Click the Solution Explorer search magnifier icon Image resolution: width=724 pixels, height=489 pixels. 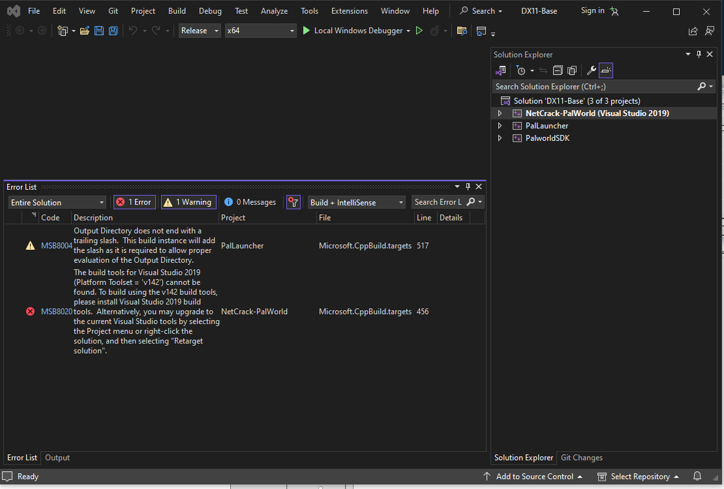coord(701,86)
